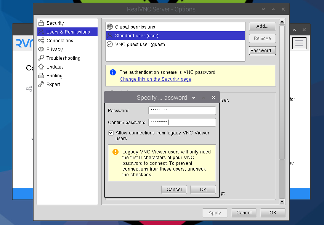Click the Troubleshooting magnifier icon

(x=41, y=58)
